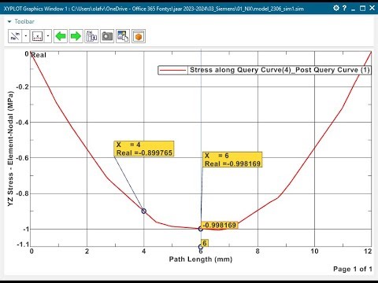378x283 pixels.
Task: Click the Page 1 of 1 text
Action: (353, 269)
